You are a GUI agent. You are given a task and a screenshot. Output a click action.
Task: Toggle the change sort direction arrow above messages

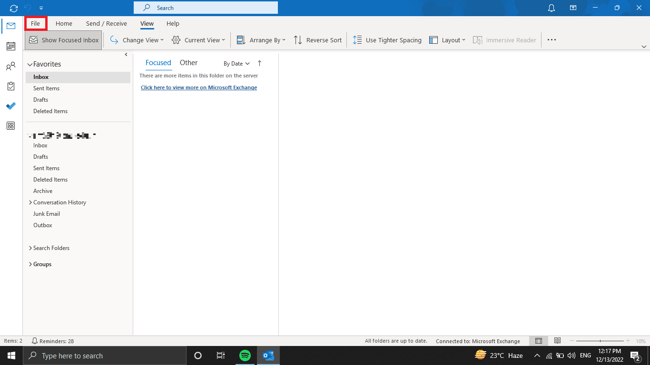[x=259, y=63]
